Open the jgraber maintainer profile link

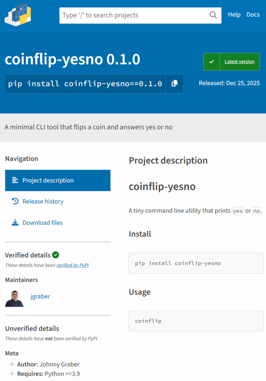(x=40, y=296)
